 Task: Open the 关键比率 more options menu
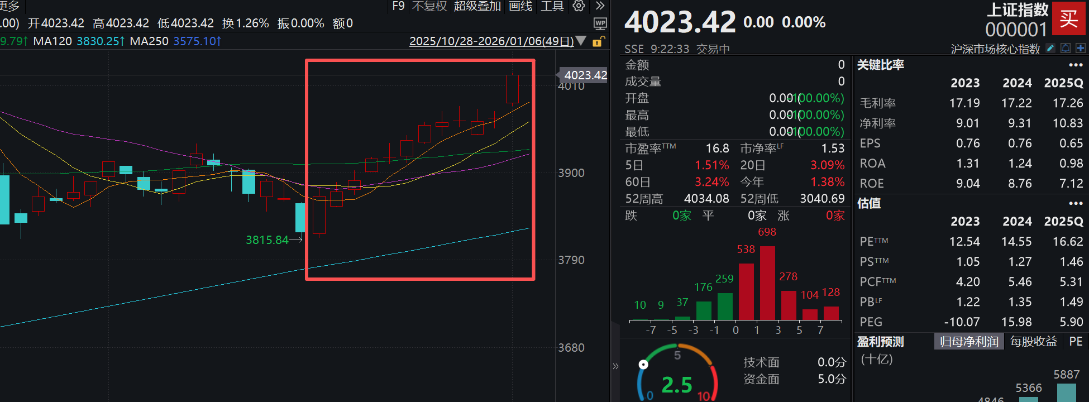(x=1075, y=65)
